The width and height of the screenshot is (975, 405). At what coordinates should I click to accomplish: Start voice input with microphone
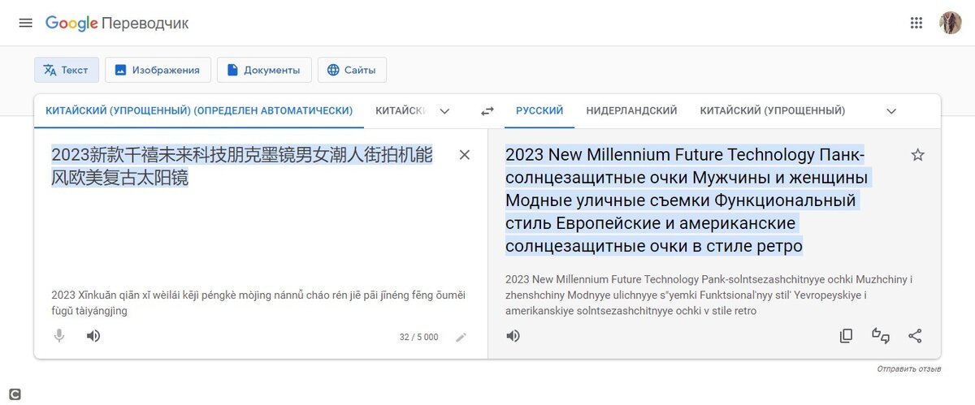pos(59,335)
